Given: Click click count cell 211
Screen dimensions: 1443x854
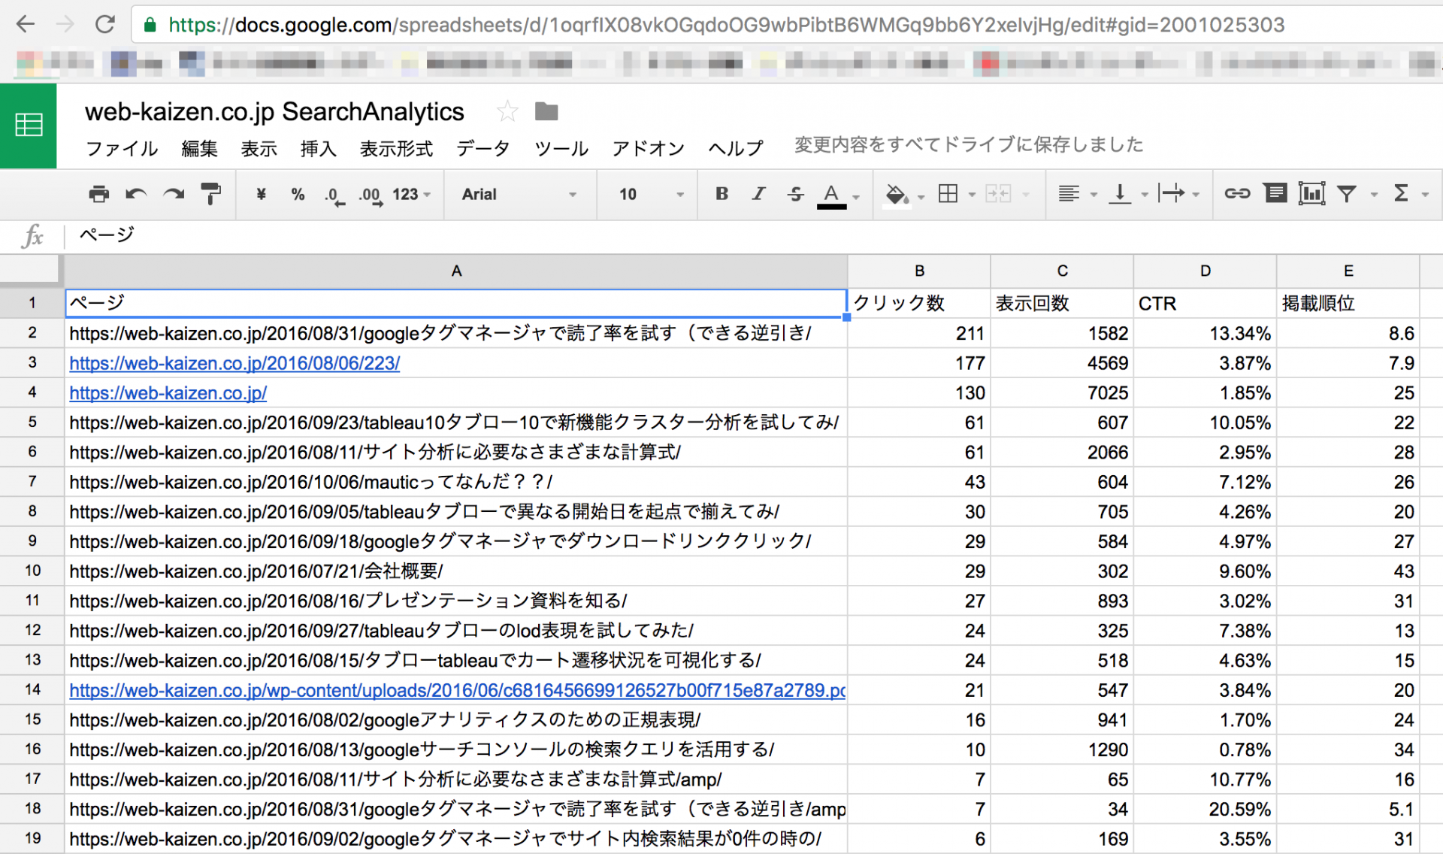Looking at the screenshot, I should (919, 334).
